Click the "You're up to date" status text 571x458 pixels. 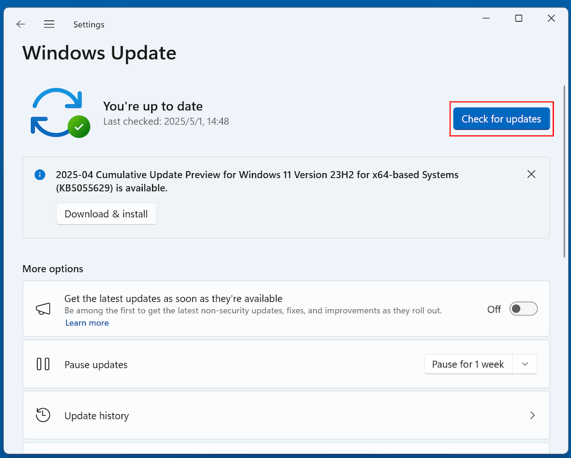coord(153,106)
